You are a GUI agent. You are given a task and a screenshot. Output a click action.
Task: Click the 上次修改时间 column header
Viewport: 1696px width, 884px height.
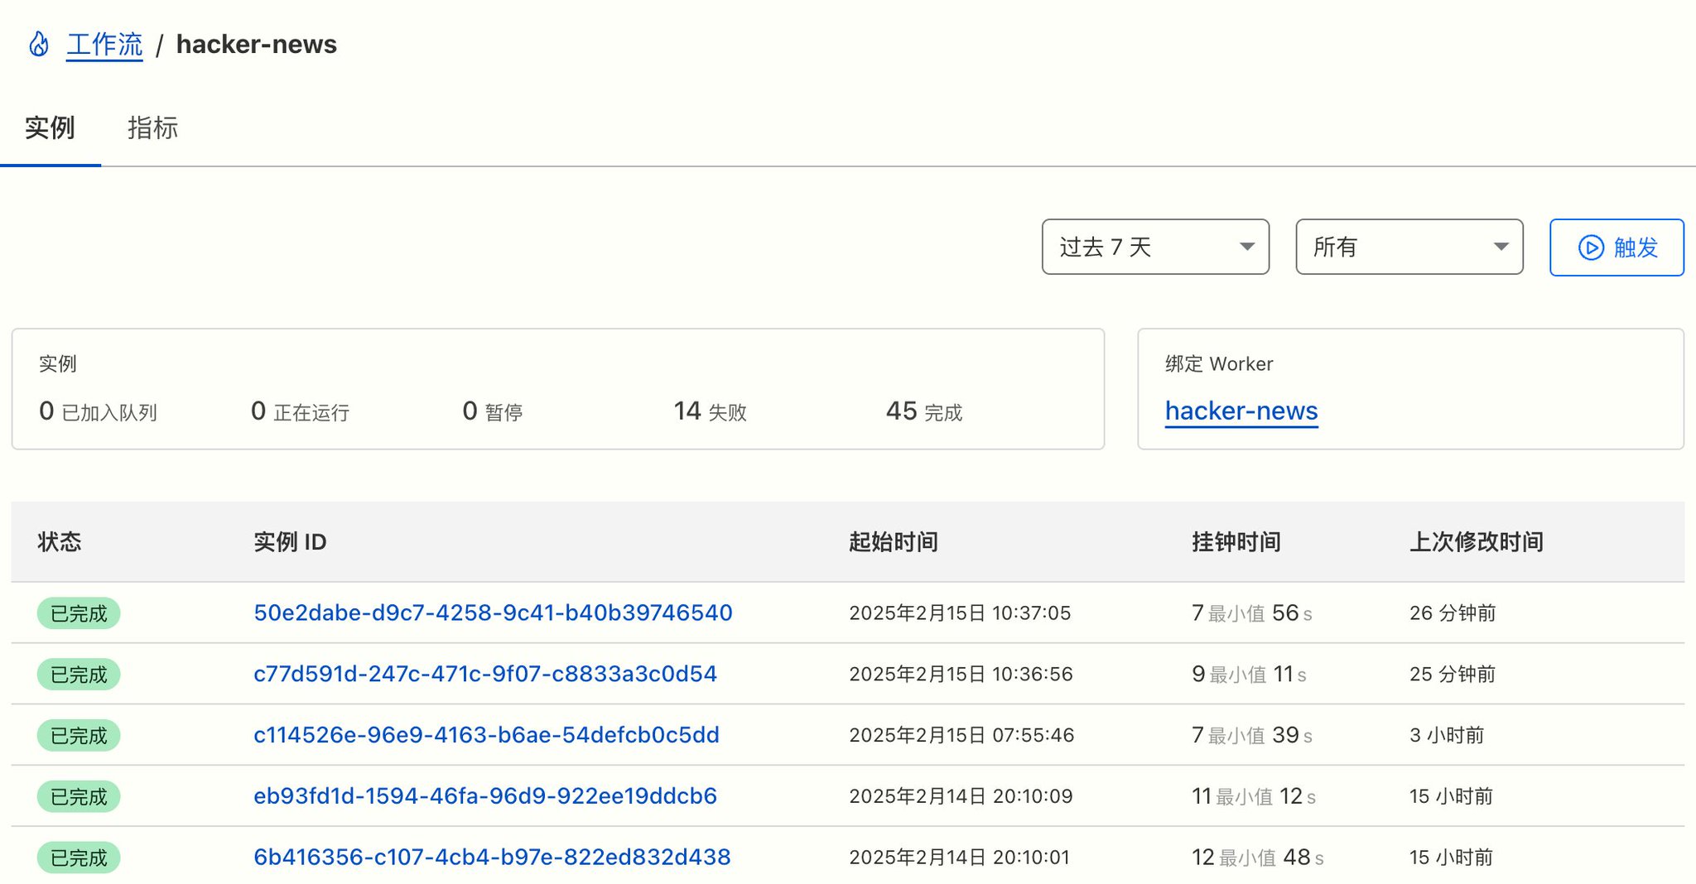pyautogui.click(x=1476, y=542)
